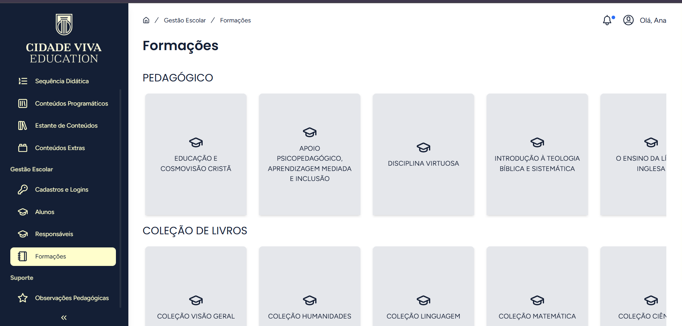
Task: Collapse the sidebar with double chevron
Action: tap(64, 317)
